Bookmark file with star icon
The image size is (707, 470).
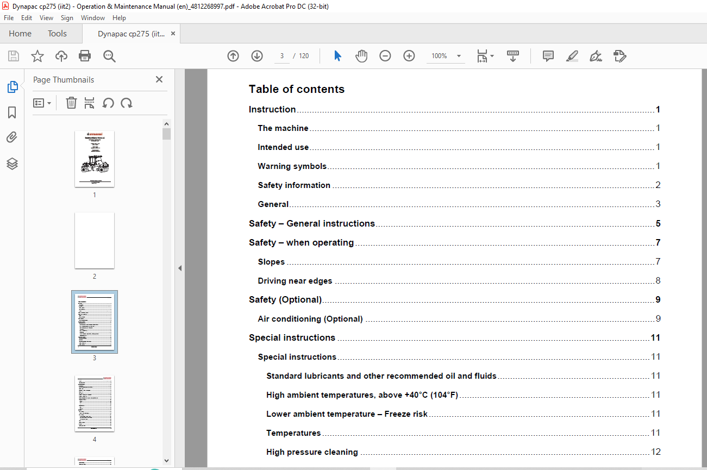37,56
